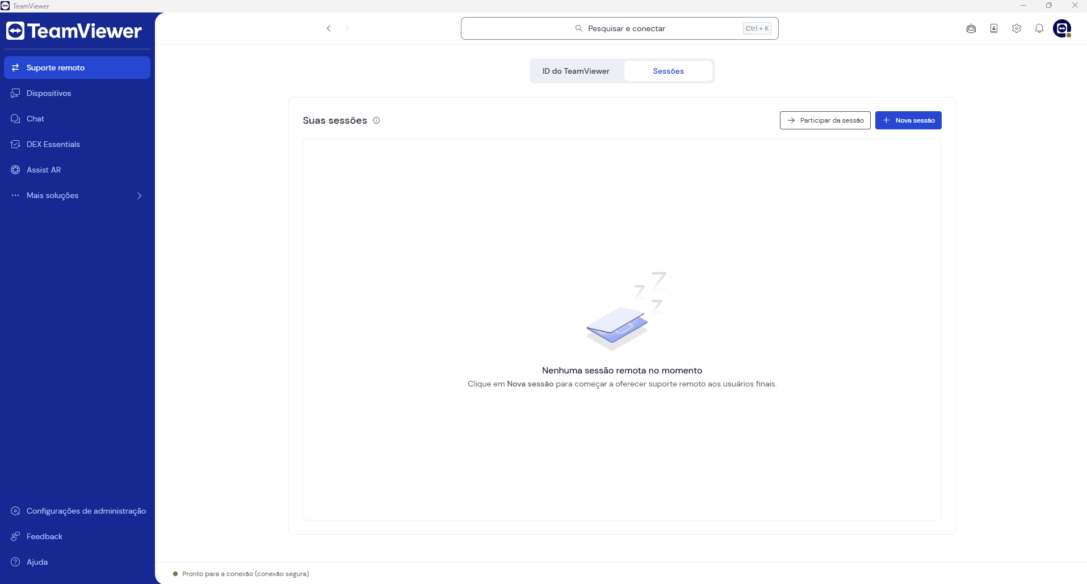Click the Ajuda question mark icon

tap(15, 562)
